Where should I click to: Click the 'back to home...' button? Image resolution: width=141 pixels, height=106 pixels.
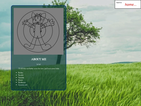coord(128,4)
